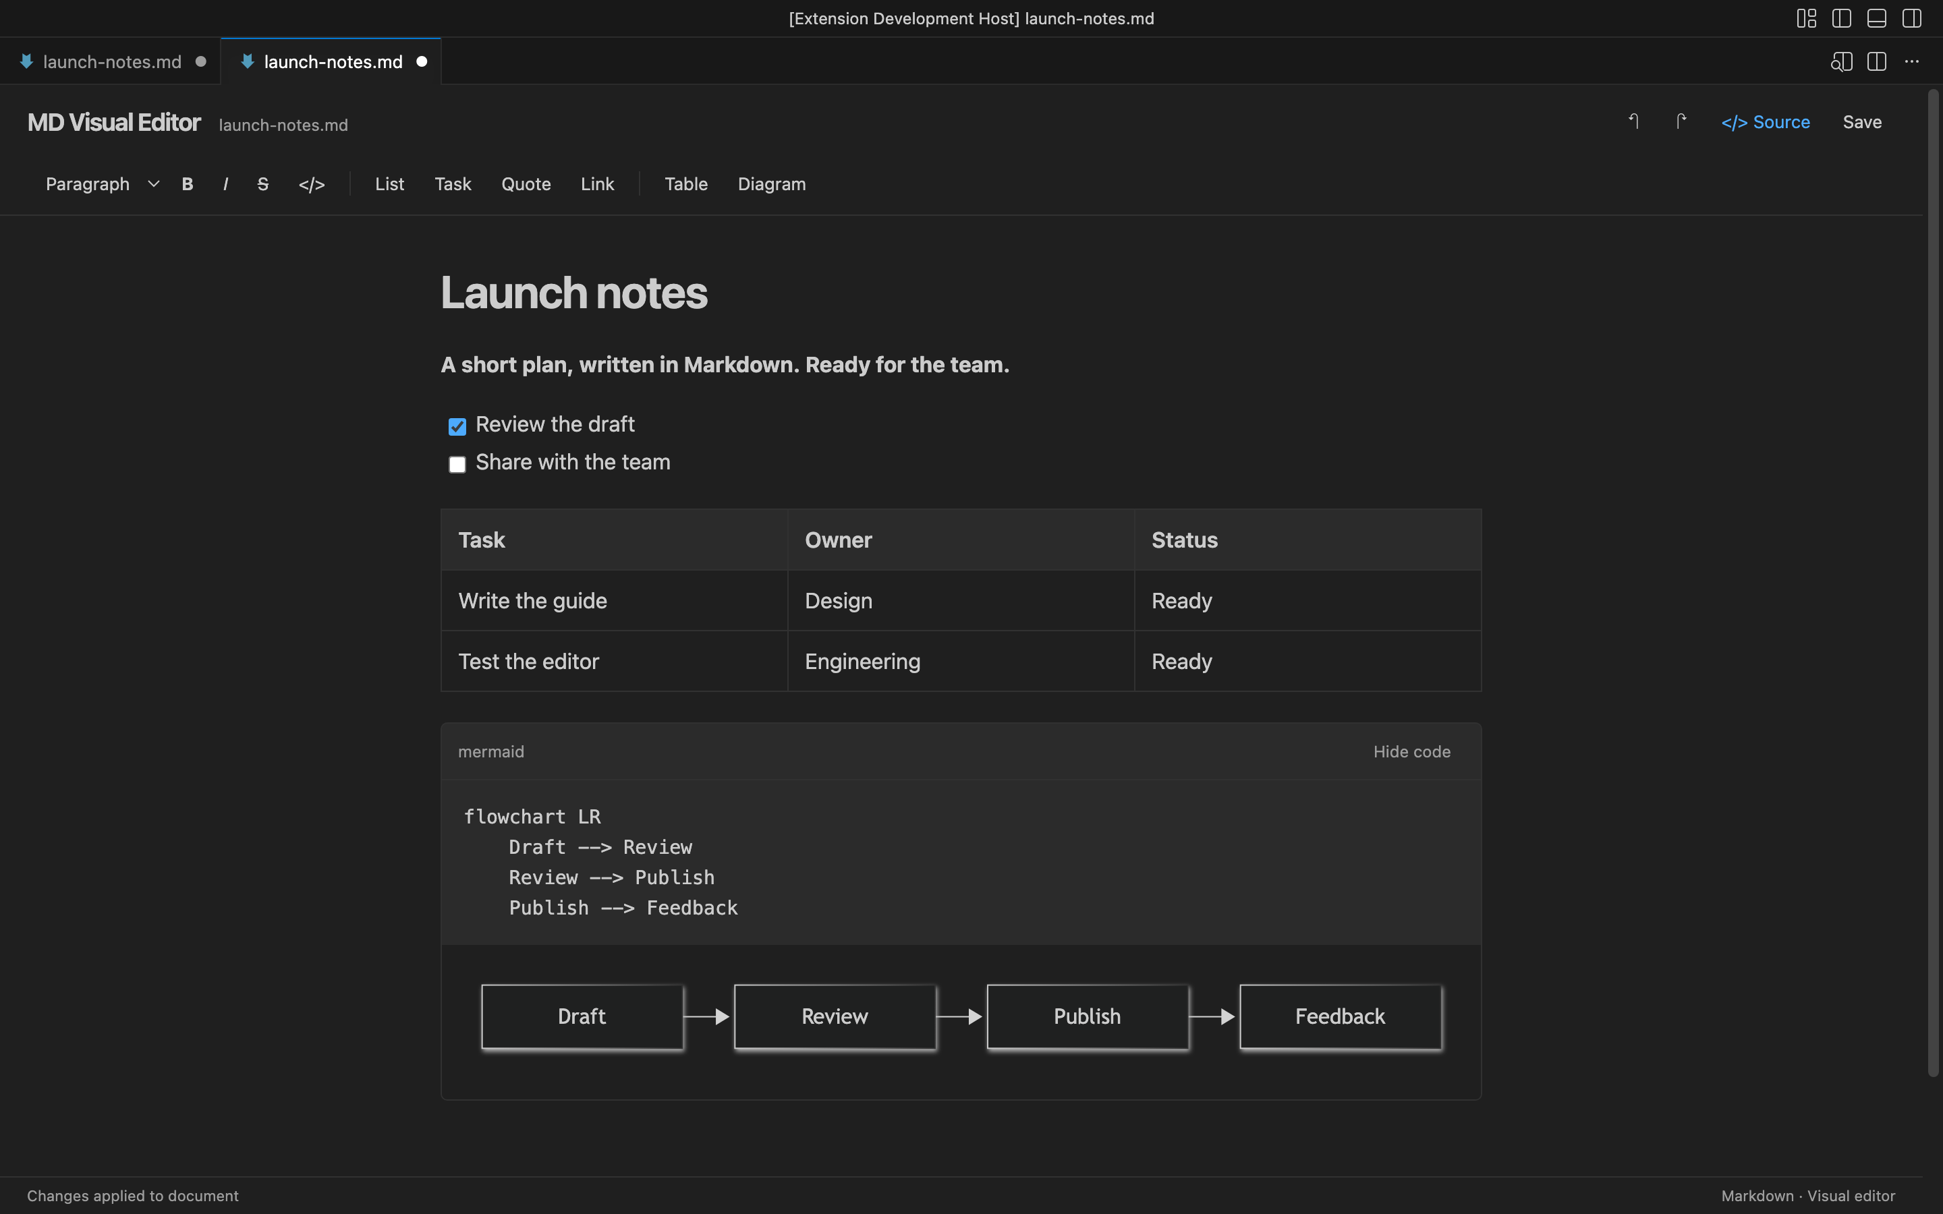Click the bold intro paragraph text
1943x1214 pixels.
725,364
